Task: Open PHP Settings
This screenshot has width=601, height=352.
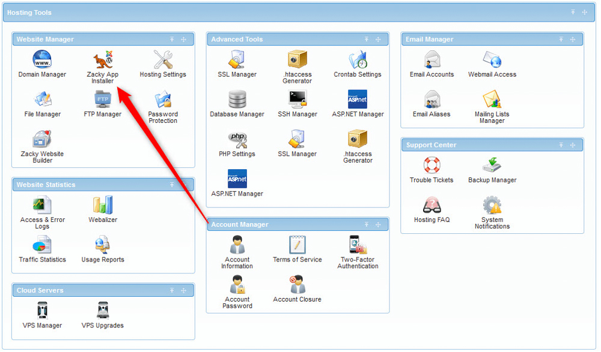Action: pos(237,142)
